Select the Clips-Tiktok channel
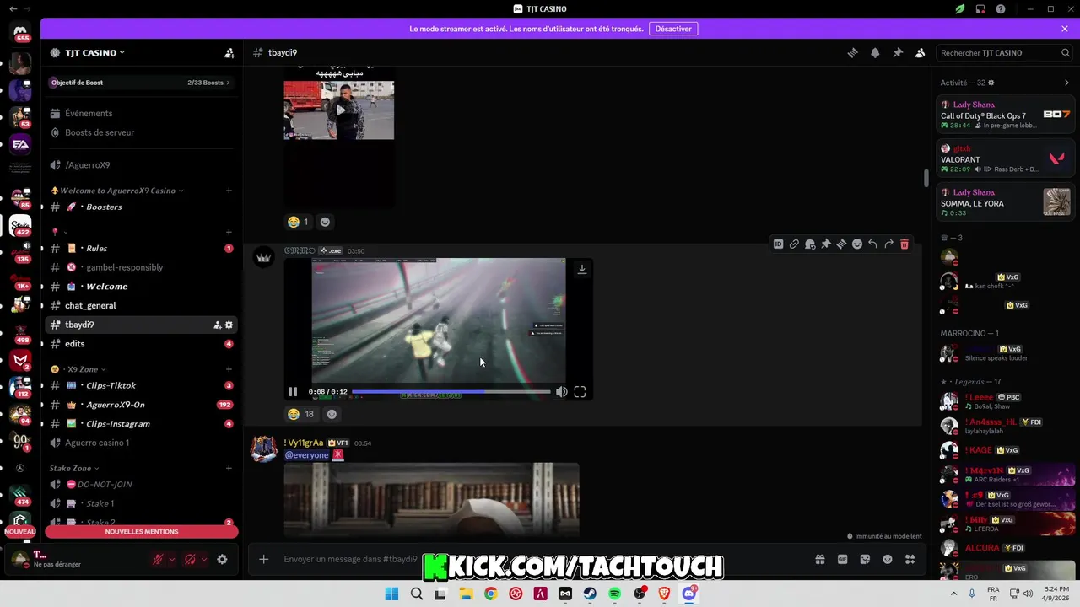Screen dimensions: 1080x607 (x=141, y=385)
